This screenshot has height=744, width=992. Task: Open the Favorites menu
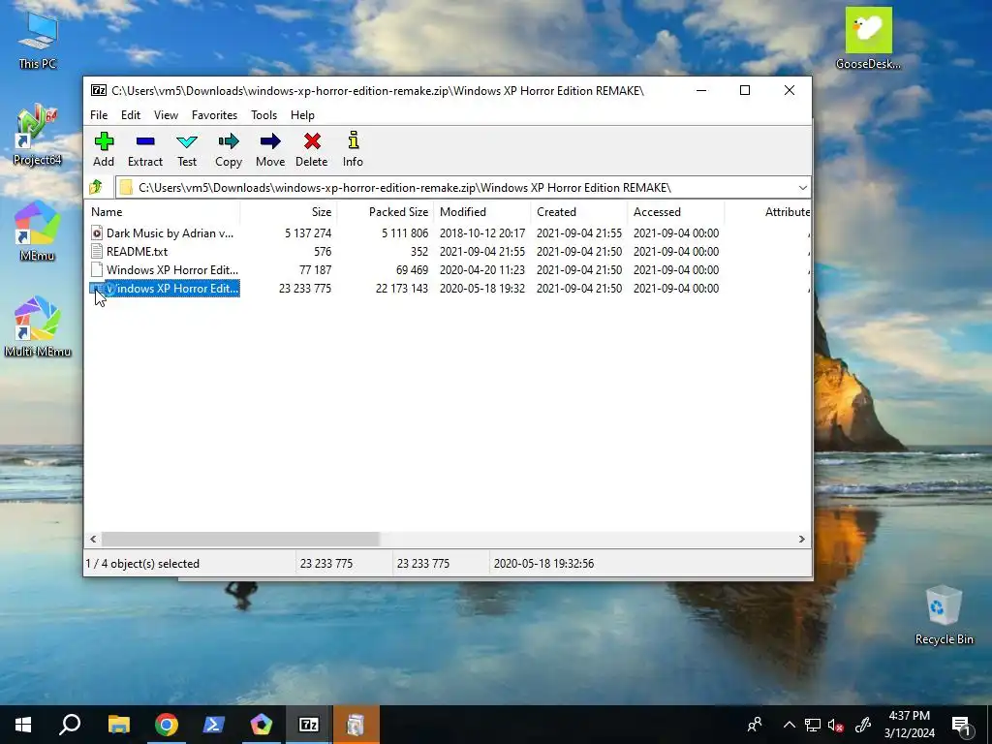pos(214,115)
